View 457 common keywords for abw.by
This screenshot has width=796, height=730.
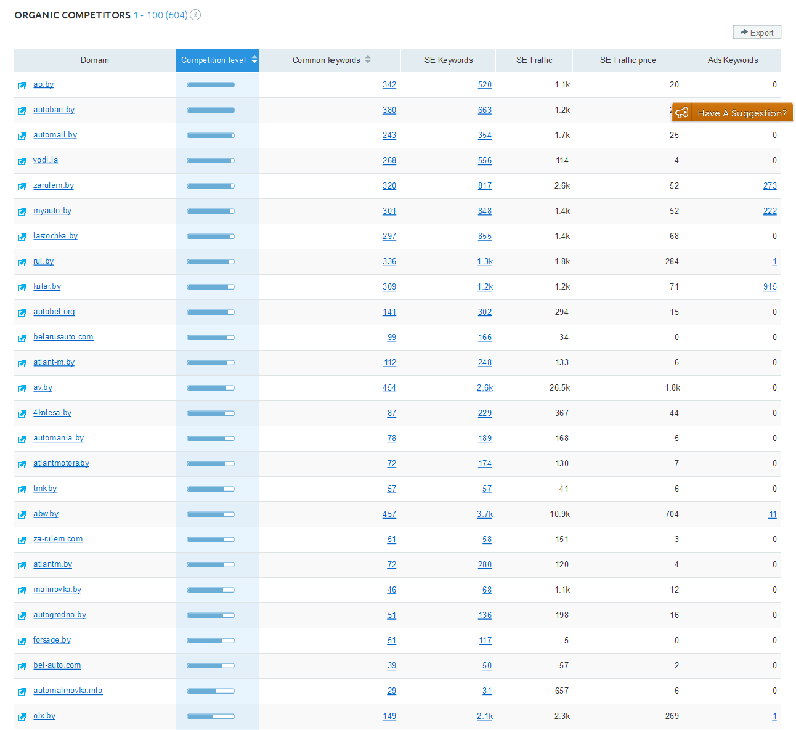click(x=389, y=514)
